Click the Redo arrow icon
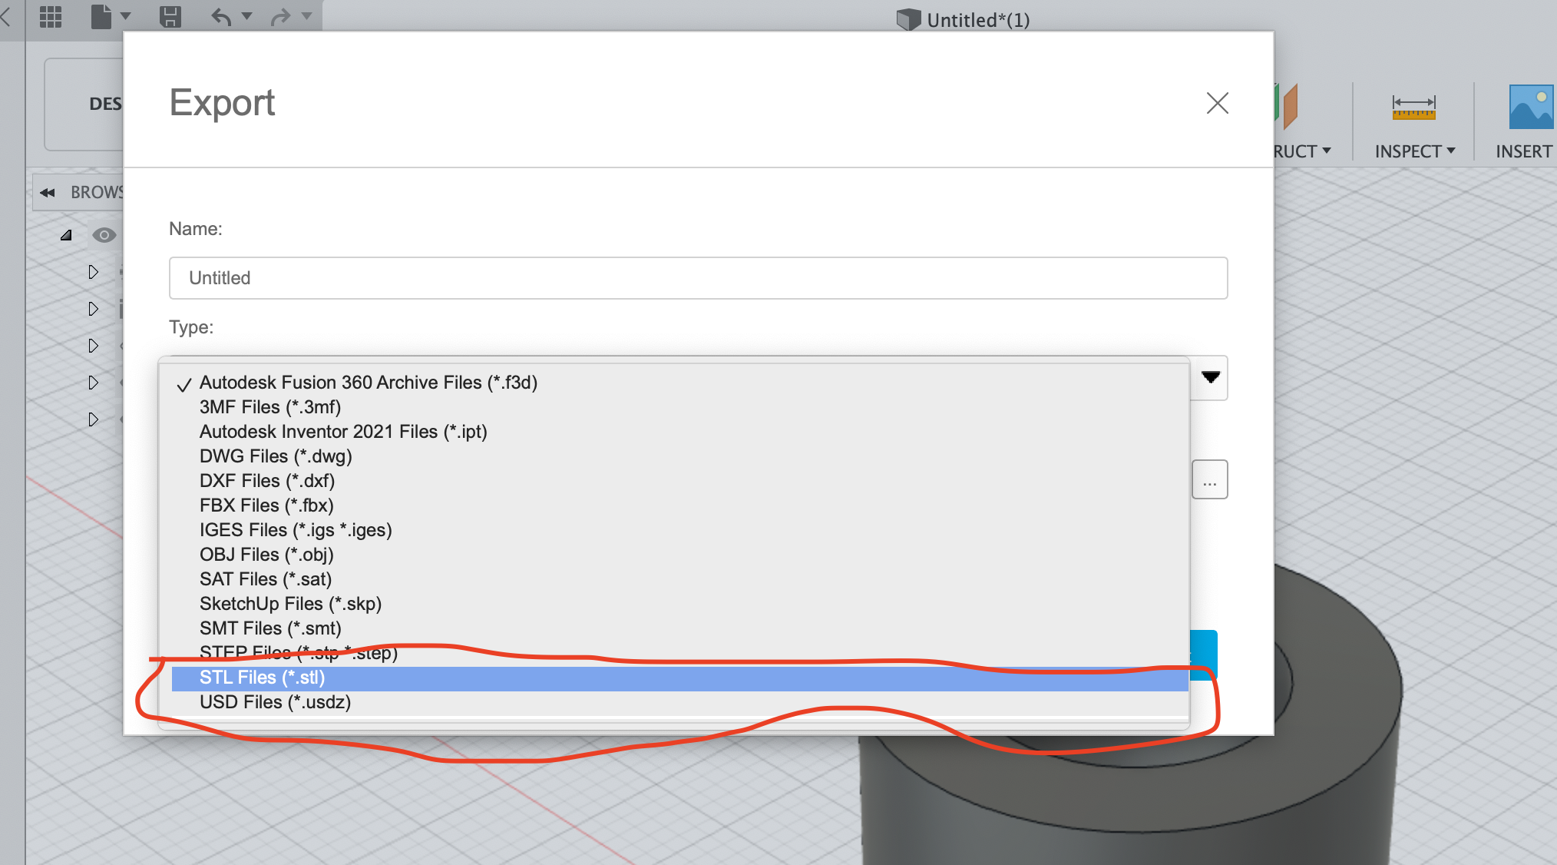Image resolution: width=1557 pixels, height=865 pixels. coord(280,16)
